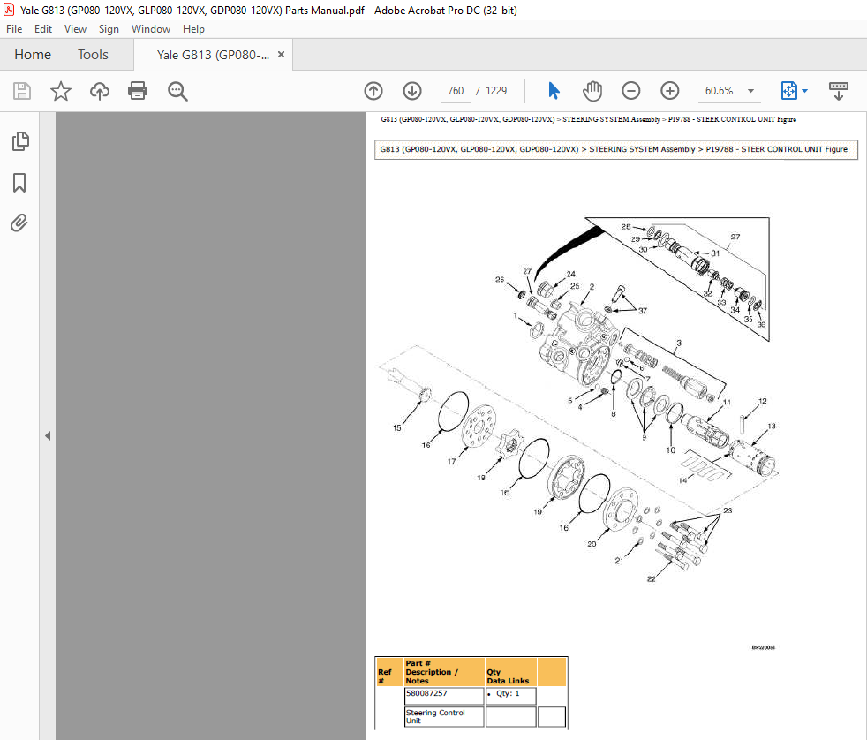Go to next page arrow

click(x=412, y=91)
